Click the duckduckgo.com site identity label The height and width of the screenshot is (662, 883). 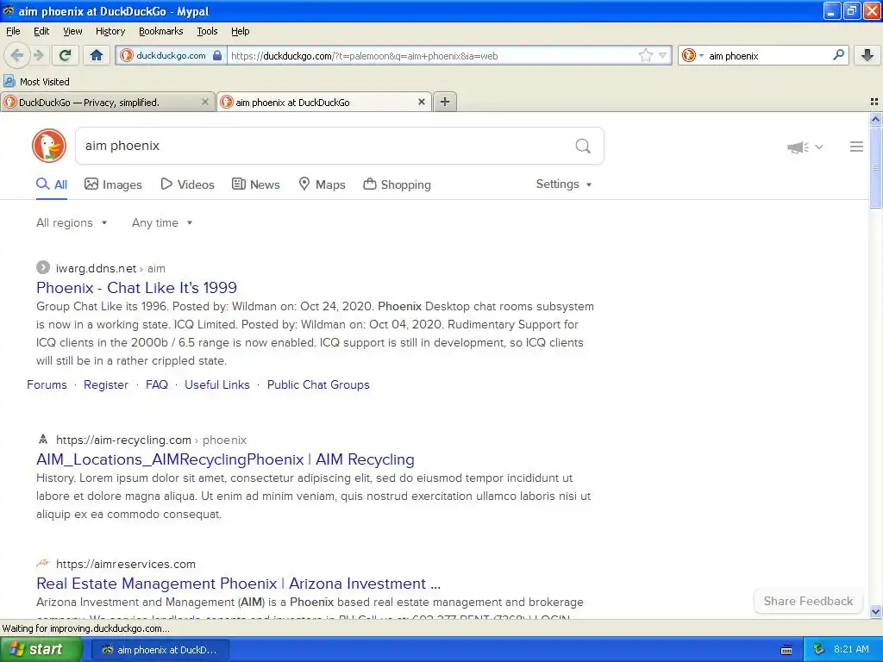(x=171, y=55)
